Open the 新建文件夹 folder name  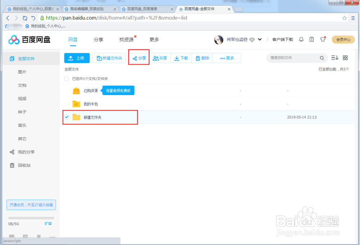click(93, 117)
